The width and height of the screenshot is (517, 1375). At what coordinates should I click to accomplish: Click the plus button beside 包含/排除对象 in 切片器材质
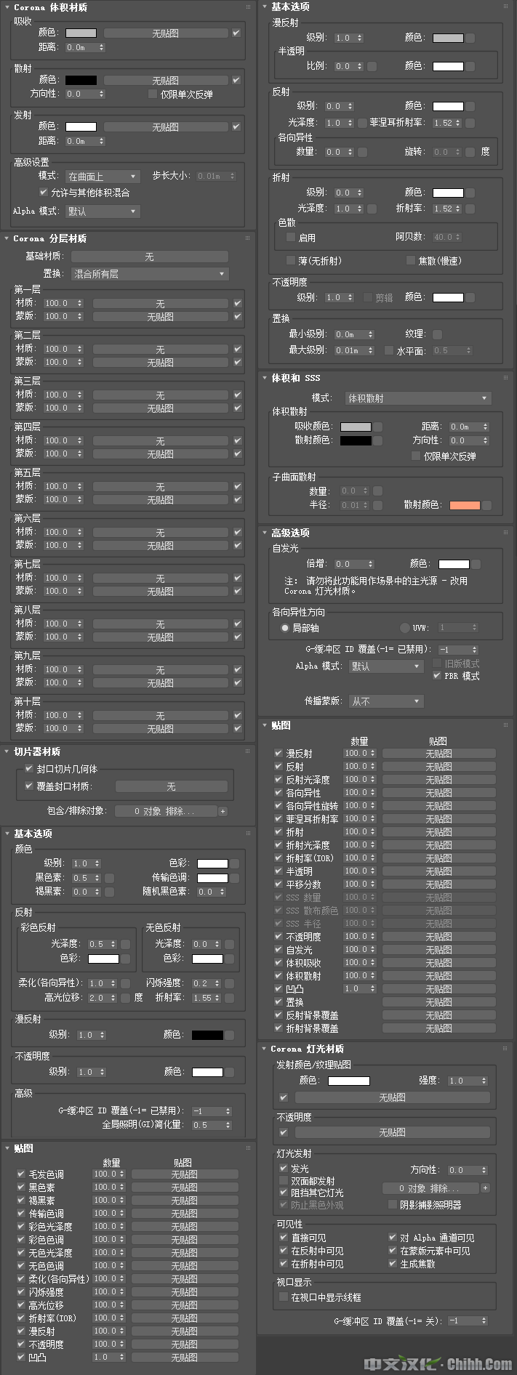(x=223, y=811)
